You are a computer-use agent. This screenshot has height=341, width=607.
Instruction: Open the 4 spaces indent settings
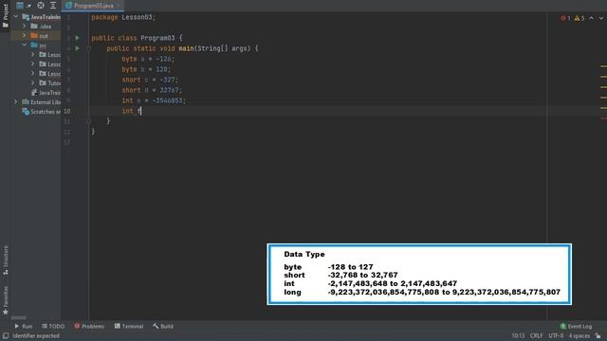(579, 335)
